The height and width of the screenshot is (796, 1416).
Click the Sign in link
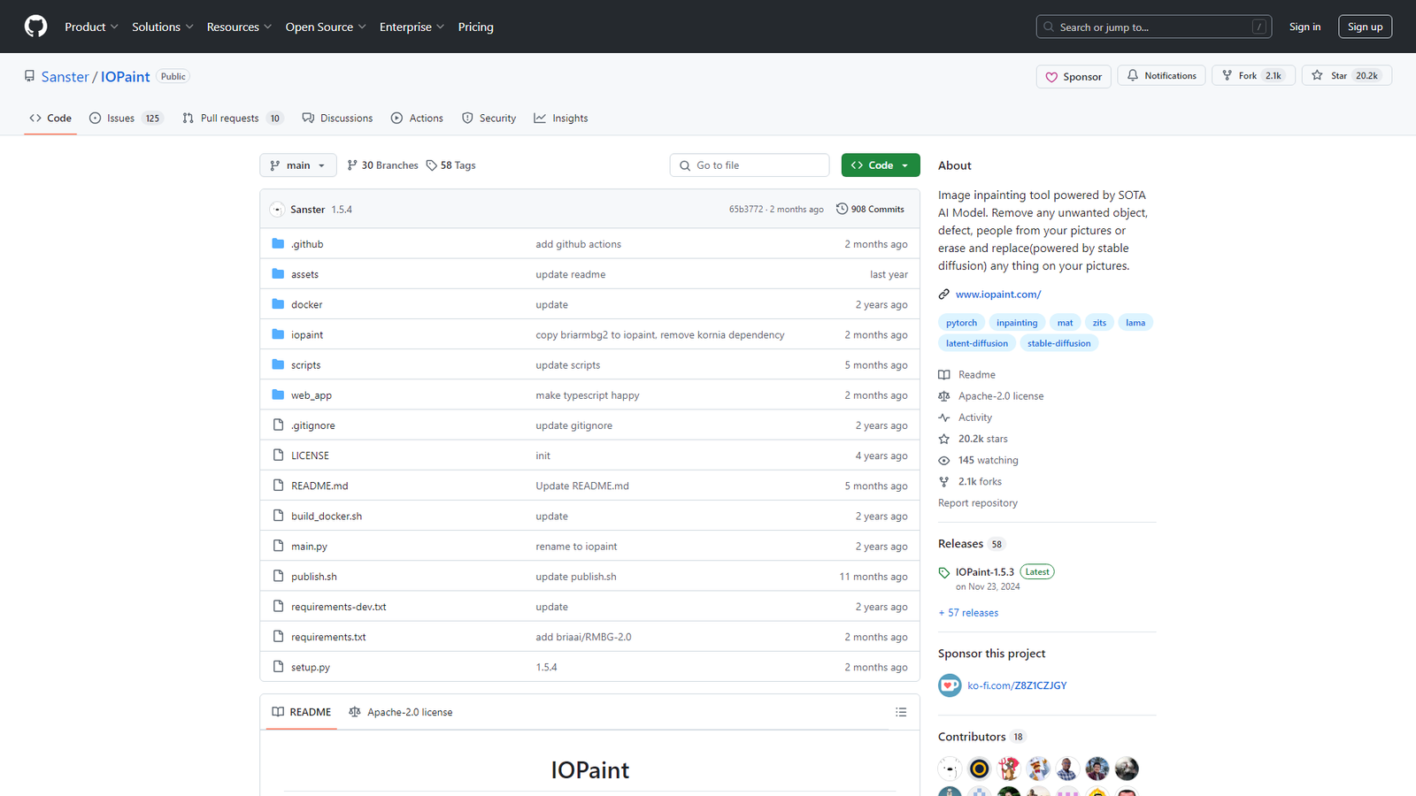click(1304, 27)
